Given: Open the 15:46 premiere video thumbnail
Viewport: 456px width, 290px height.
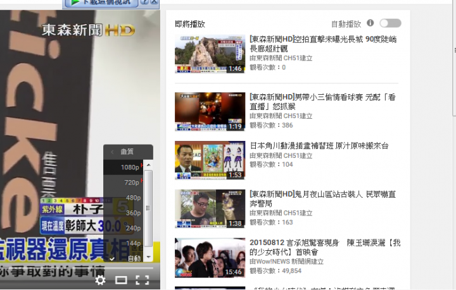Looking at the screenshot, I should [x=210, y=258].
